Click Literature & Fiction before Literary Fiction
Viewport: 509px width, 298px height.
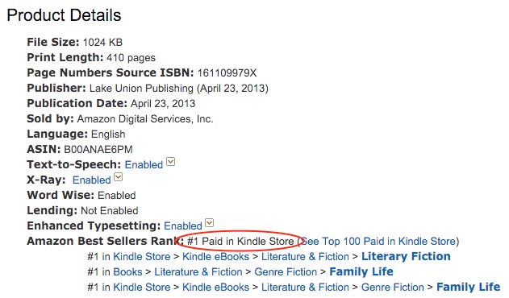point(305,256)
